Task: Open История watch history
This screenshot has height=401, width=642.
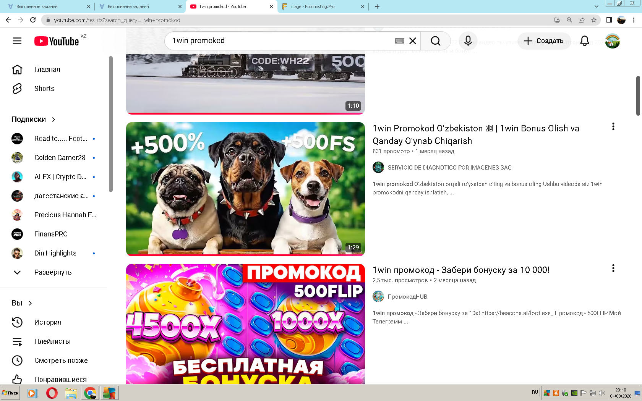Action: 53,322
